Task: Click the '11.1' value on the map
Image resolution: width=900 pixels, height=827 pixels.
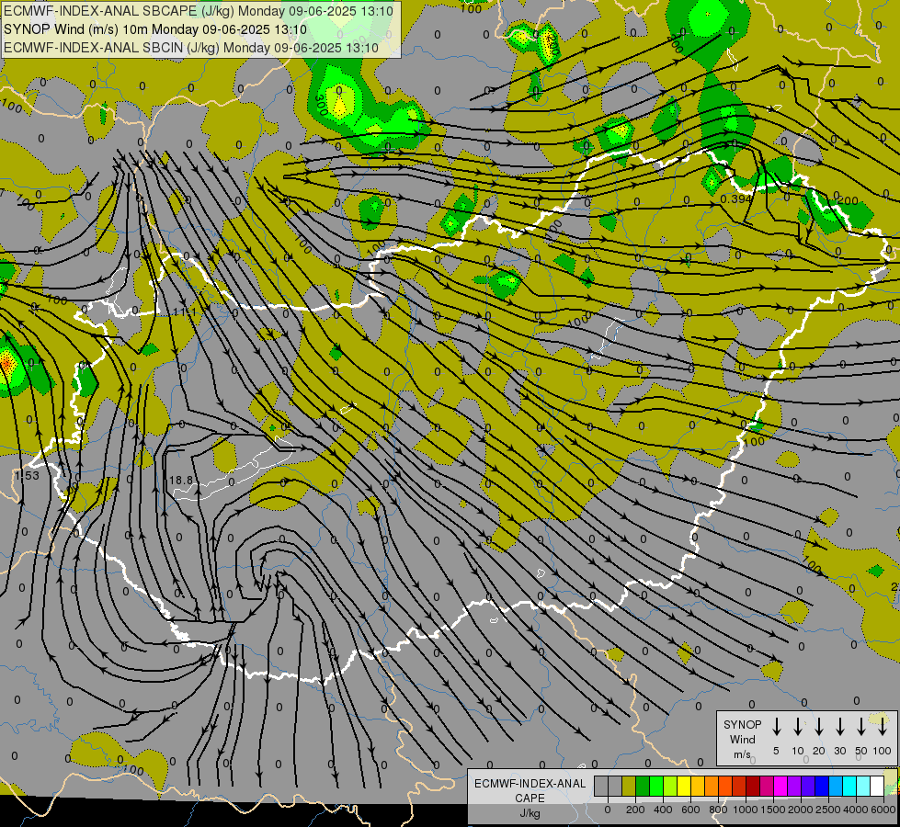Action: click(184, 312)
